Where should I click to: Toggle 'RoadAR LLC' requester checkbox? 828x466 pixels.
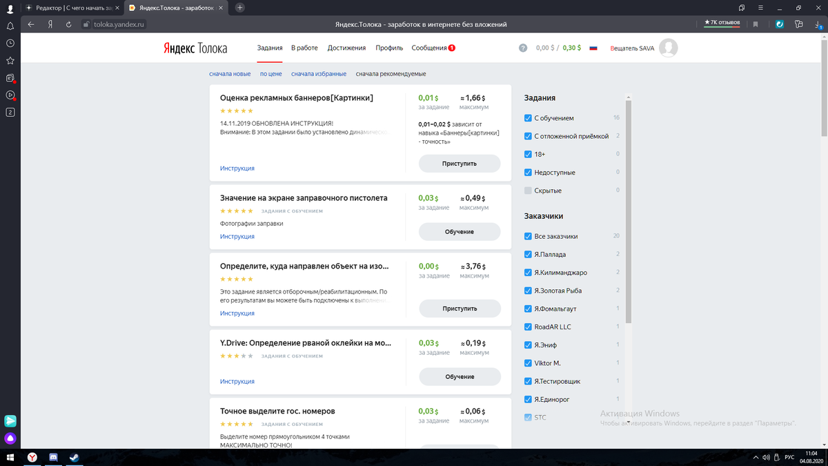pos(528,327)
